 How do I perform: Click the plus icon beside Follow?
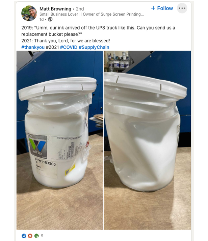click(x=153, y=8)
